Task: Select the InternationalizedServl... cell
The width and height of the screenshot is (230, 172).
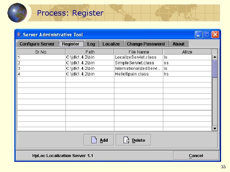Action: pos(139,68)
